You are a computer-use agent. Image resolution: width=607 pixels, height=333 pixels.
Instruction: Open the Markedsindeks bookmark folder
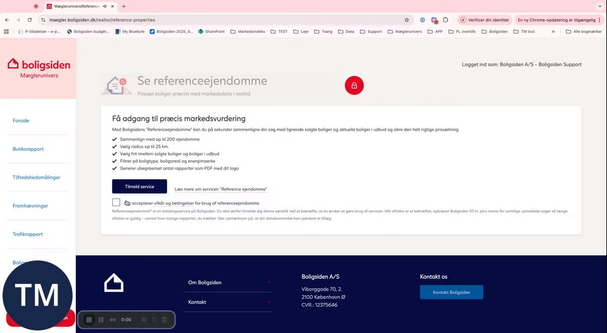pos(248,31)
